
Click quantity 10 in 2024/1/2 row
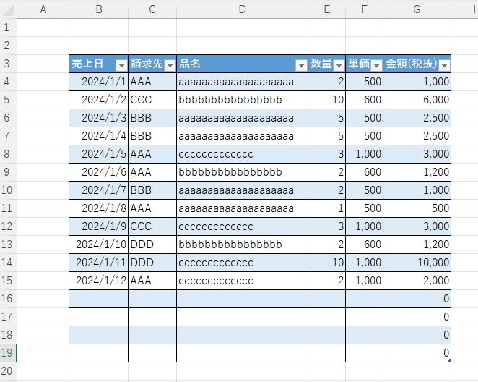click(327, 100)
